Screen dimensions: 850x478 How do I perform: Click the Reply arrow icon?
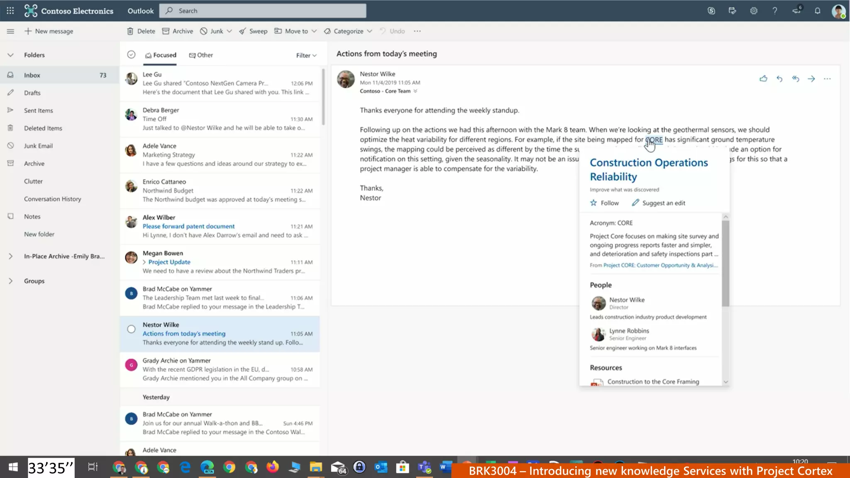click(x=779, y=78)
